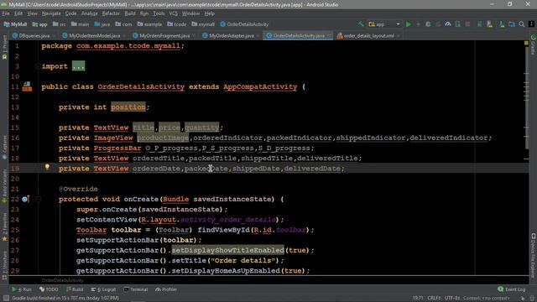Image resolution: width=537 pixels, height=302 pixels.
Task: Click the user account icon at toolbar end
Action: point(531,24)
